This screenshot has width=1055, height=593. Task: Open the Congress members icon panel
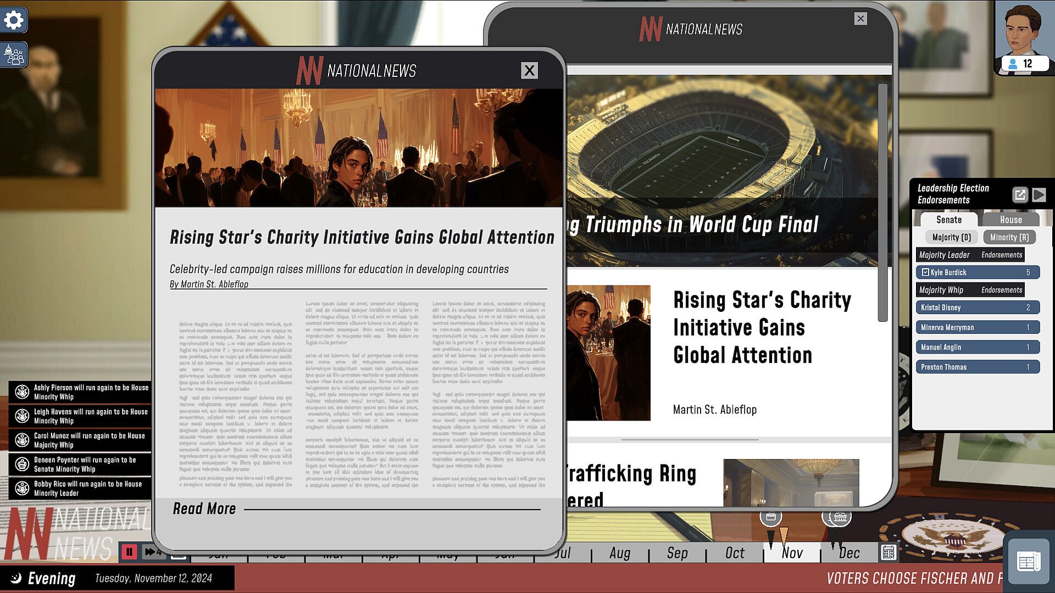pyautogui.click(x=14, y=55)
